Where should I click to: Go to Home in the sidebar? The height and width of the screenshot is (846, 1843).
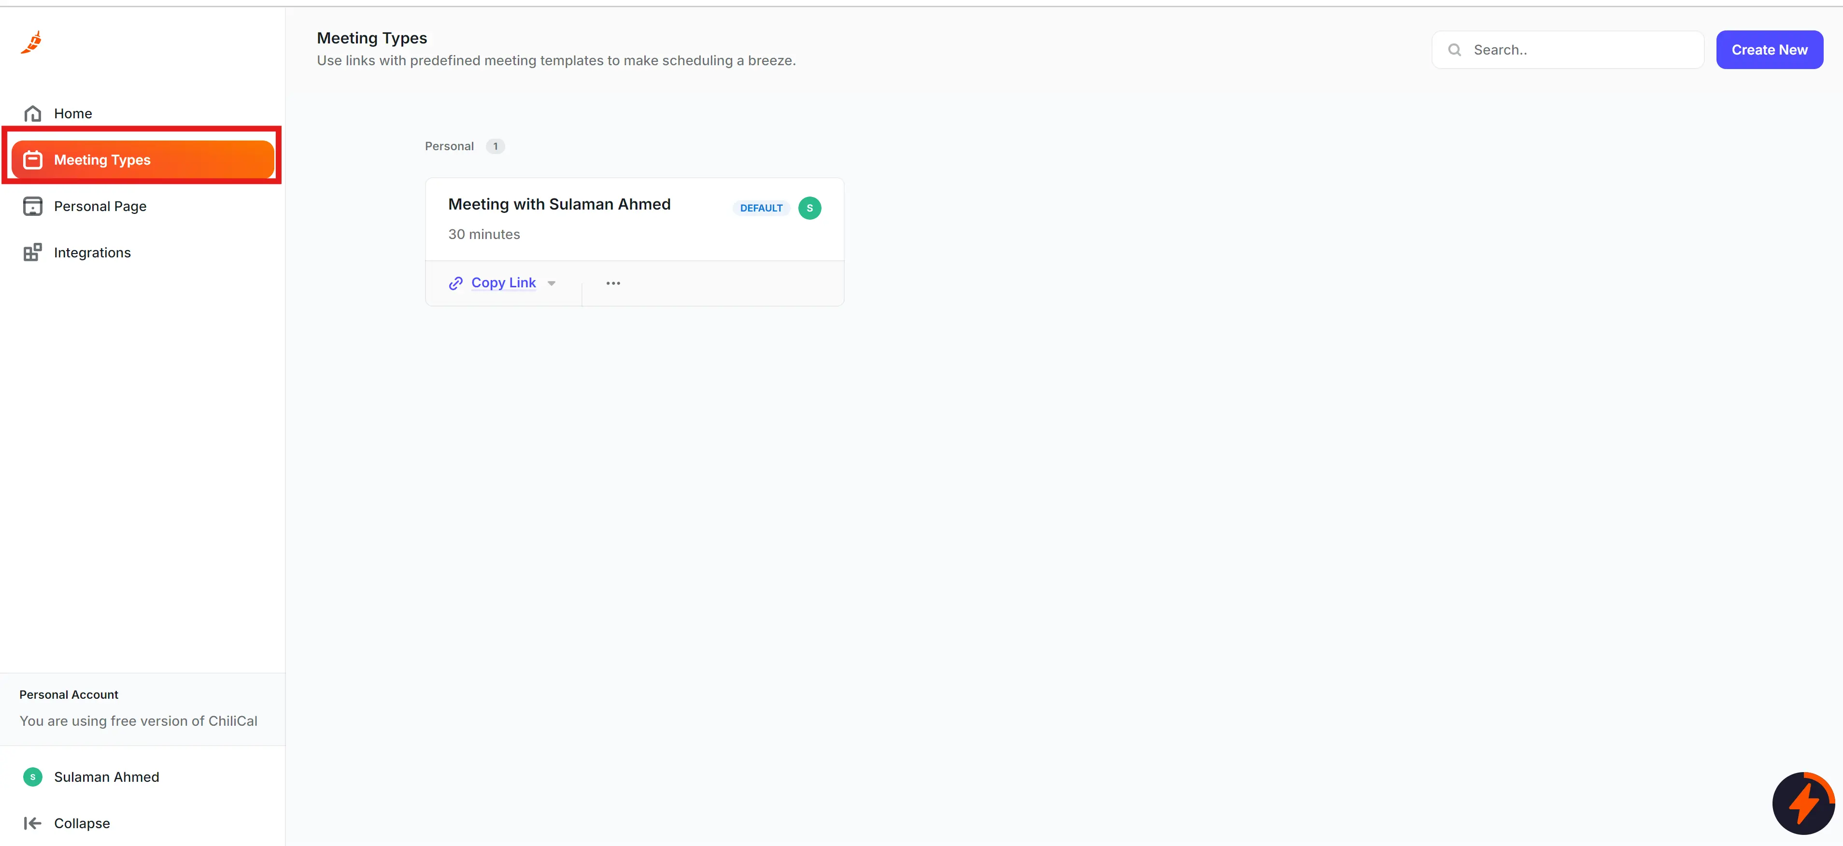(x=73, y=113)
